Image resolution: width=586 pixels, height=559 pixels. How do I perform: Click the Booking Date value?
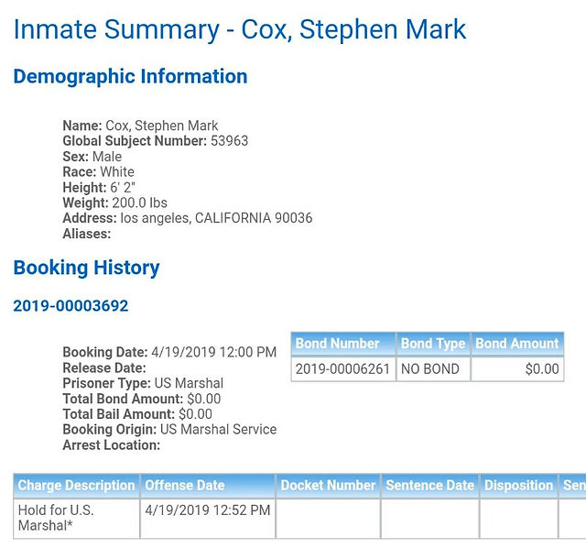(213, 352)
